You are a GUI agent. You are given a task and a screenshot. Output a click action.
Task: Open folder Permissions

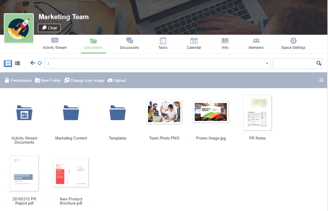[x=18, y=80]
